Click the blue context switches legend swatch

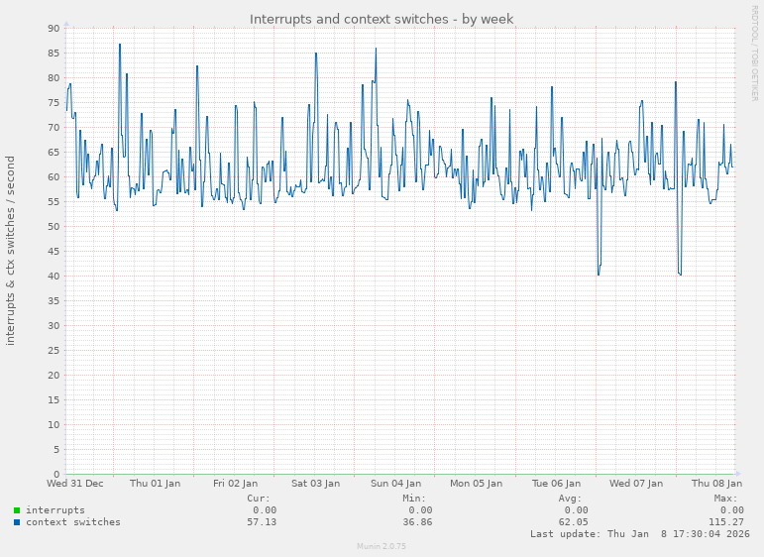[x=17, y=522]
